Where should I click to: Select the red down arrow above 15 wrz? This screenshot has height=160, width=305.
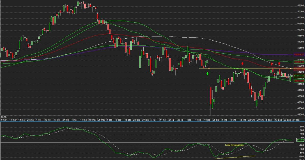pos(242,63)
